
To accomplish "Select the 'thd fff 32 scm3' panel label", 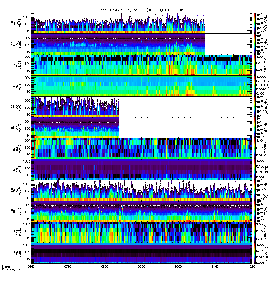I will pos(16,128).
